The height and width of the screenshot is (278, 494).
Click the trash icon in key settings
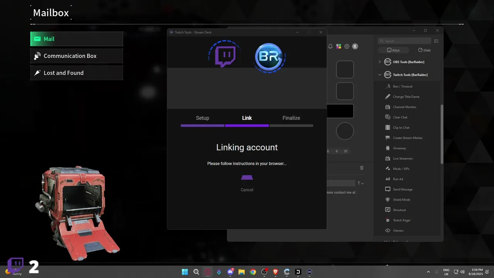tap(362, 168)
